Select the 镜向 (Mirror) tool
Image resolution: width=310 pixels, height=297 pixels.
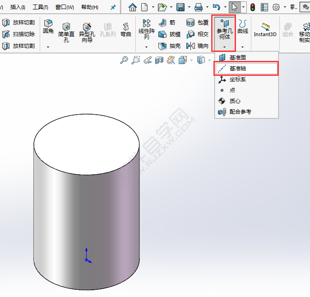pos(198,46)
